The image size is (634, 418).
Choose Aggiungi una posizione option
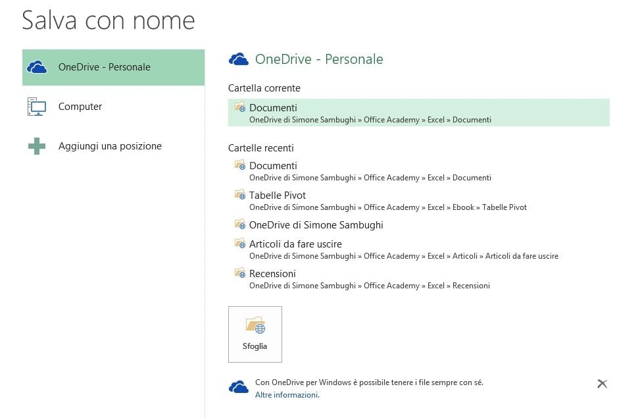tap(113, 146)
